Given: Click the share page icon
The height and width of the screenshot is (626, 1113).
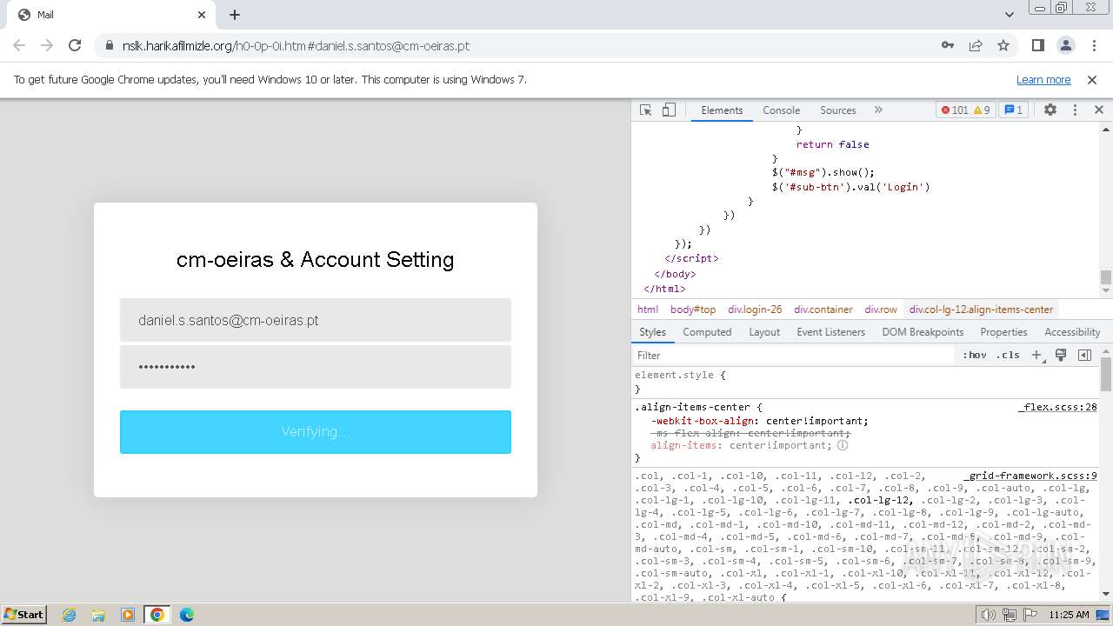Looking at the screenshot, I should 976,45.
